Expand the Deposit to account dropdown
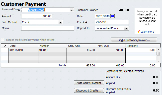The height and width of the screenshot is (95, 162). (x=126, y=28)
